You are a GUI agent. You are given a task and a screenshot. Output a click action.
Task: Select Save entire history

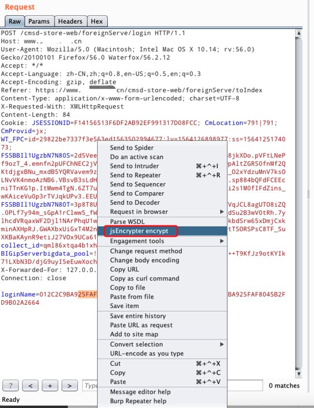(162, 316)
